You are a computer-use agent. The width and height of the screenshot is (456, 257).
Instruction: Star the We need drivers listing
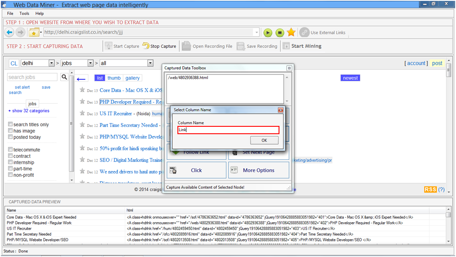click(82, 171)
